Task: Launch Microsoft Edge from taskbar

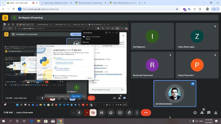Action: (31, 121)
